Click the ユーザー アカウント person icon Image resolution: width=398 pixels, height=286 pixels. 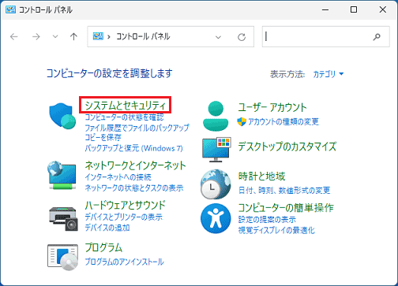pyautogui.click(x=216, y=116)
